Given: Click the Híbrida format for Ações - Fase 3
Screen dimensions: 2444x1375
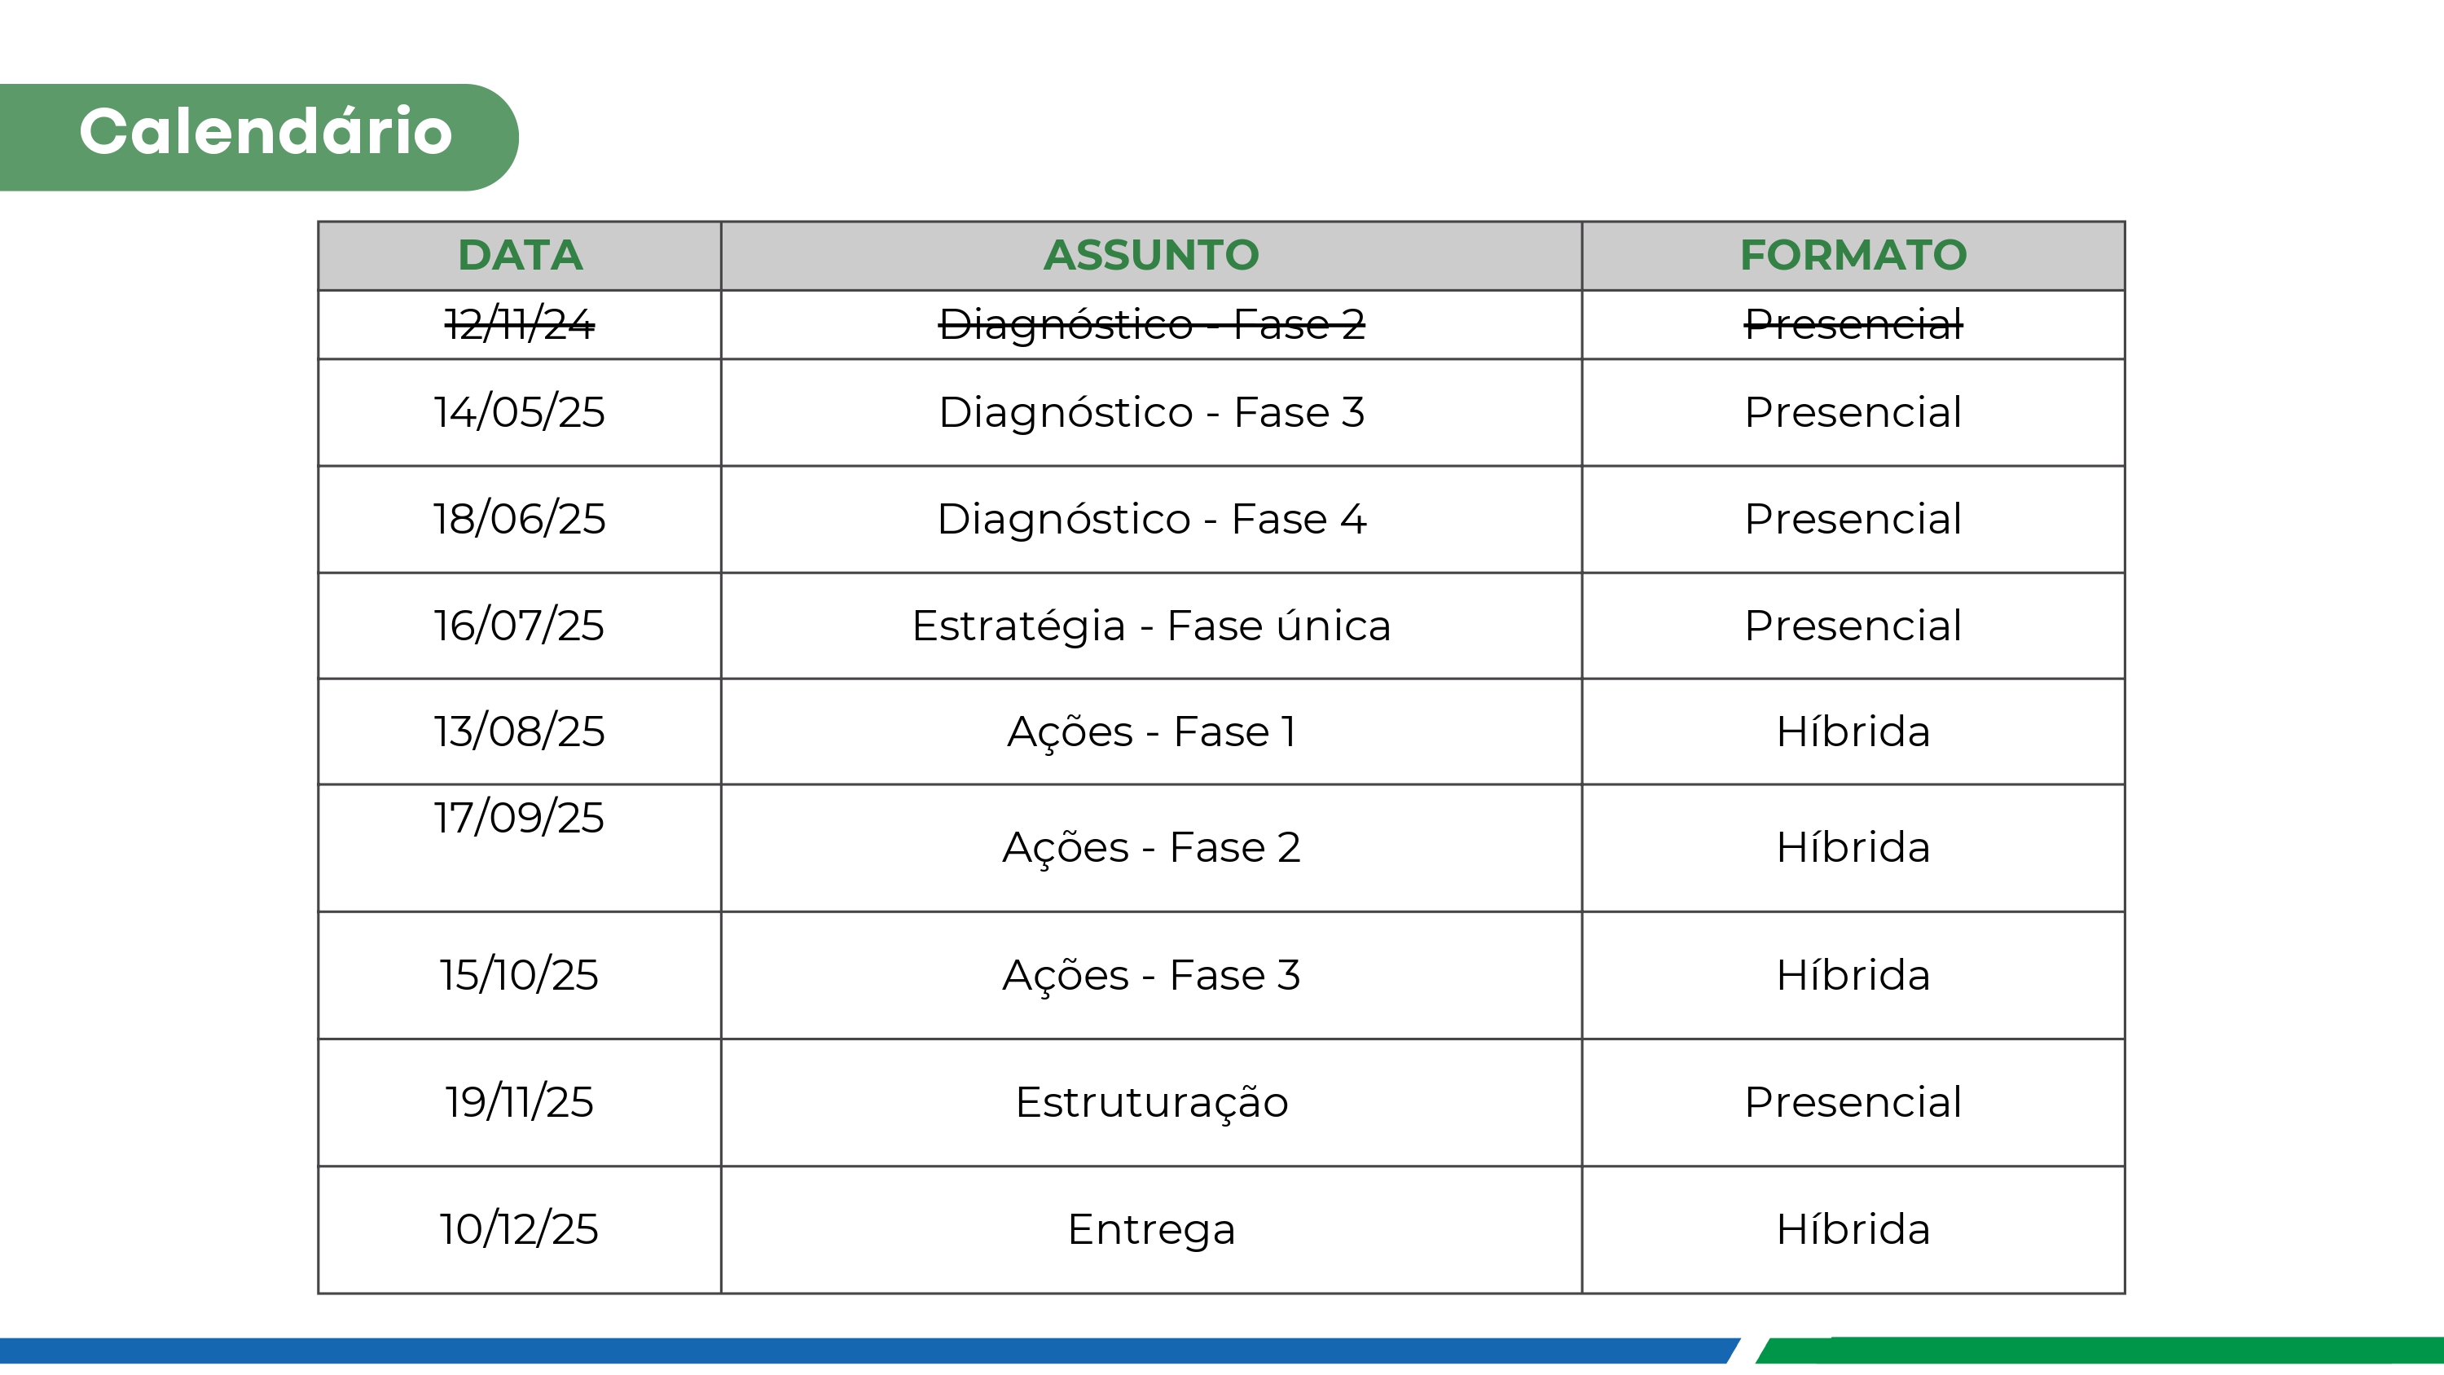Looking at the screenshot, I should pos(1853,976).
